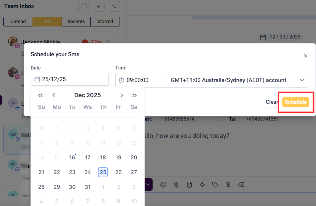Toggle the select-all checkbox in Team Inbox

(x=84, y=6)
